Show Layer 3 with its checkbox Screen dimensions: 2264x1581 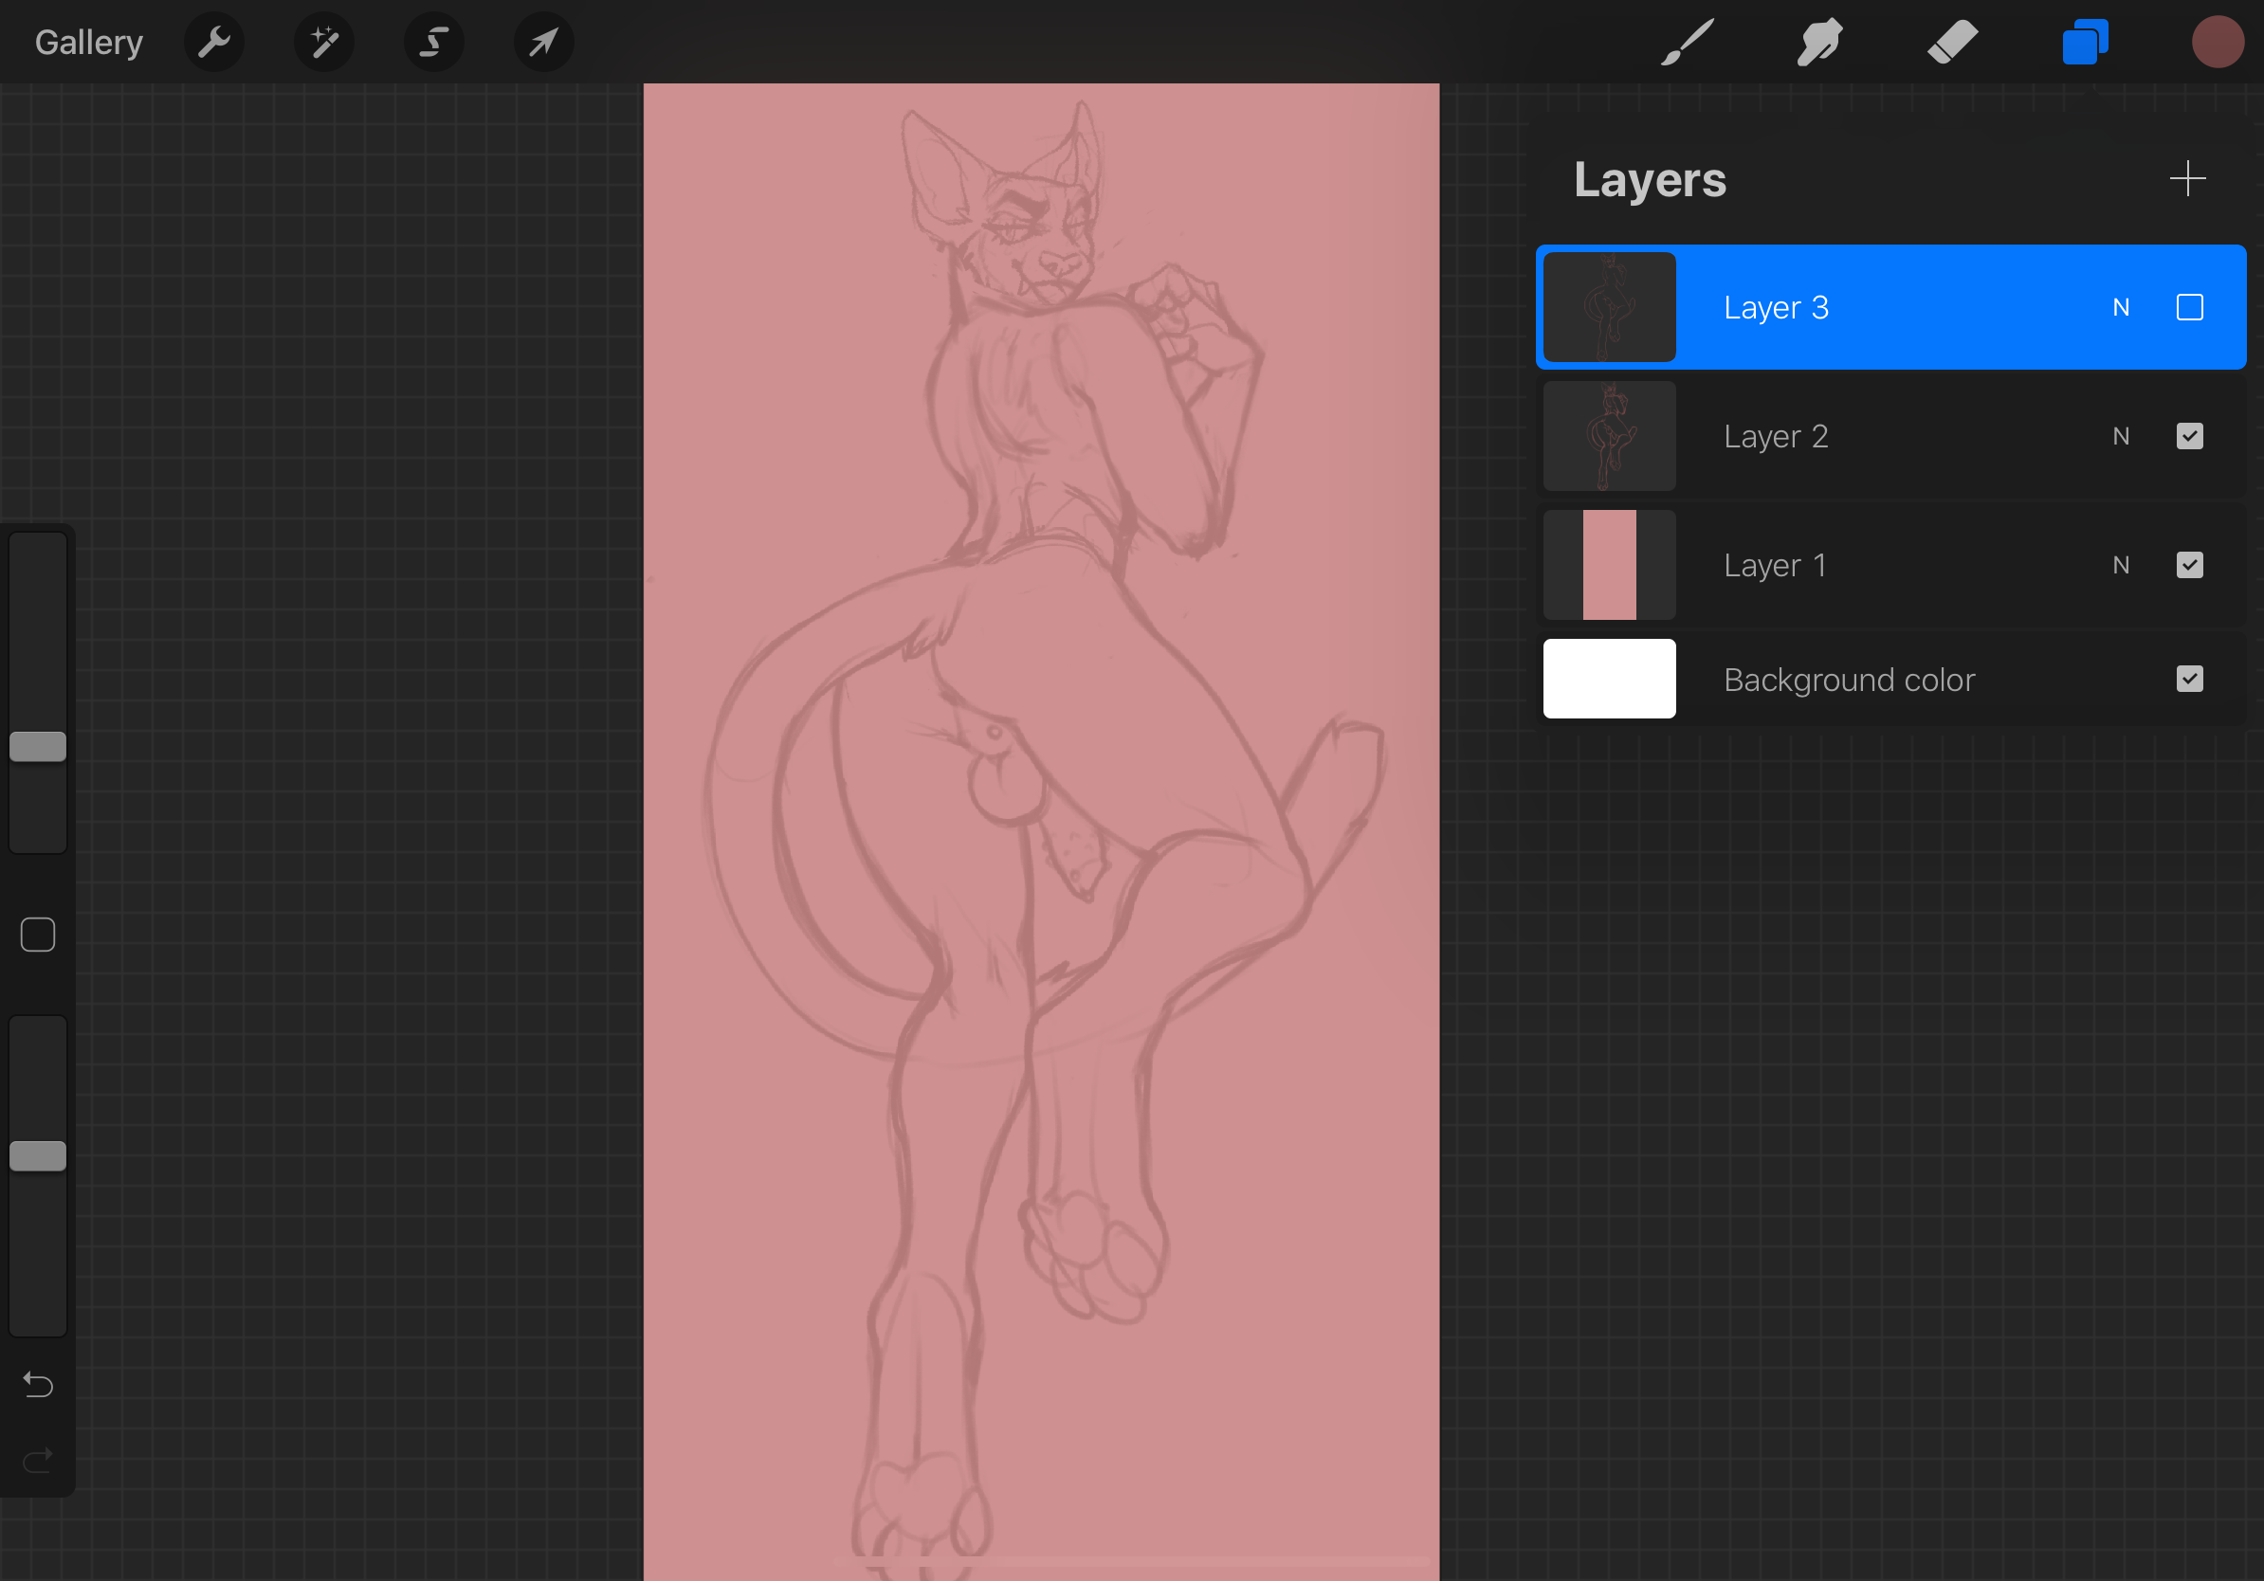tap(2189, 307)
